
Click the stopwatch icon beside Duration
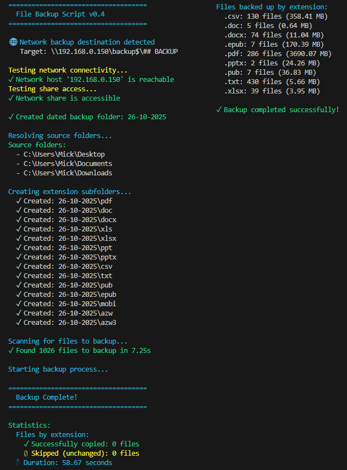coord(18,462)
